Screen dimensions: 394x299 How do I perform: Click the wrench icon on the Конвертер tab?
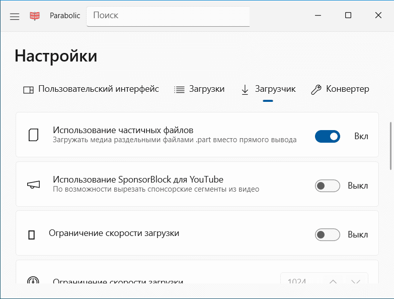pyautogui.click(x=316, y=90)
